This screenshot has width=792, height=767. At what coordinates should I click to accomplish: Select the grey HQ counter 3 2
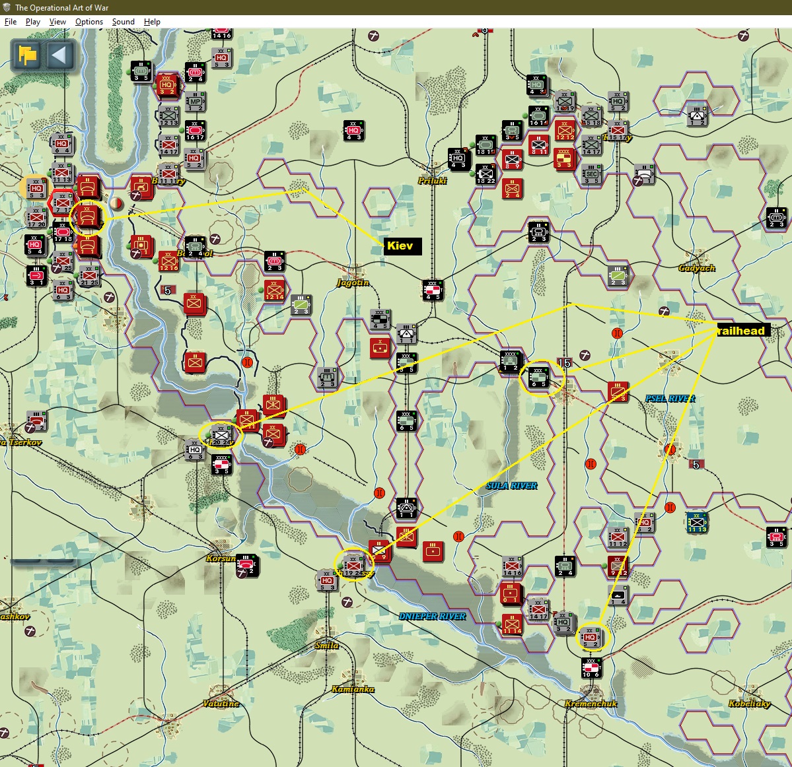[563, 622]
